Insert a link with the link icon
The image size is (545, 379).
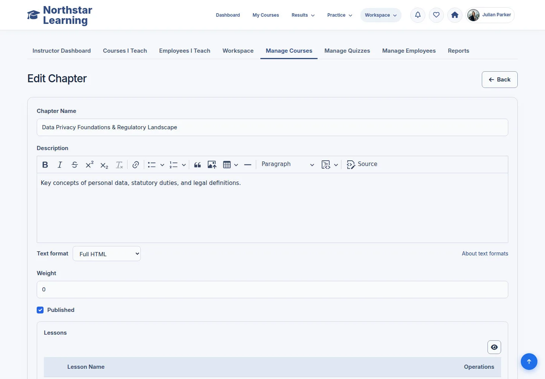135,164
